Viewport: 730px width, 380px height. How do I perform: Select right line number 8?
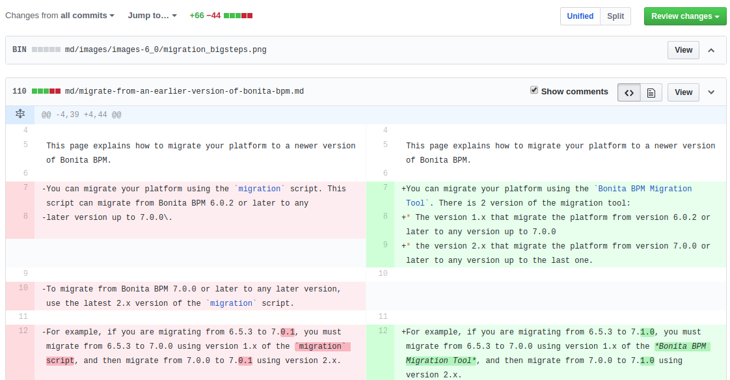coord(385,216)
